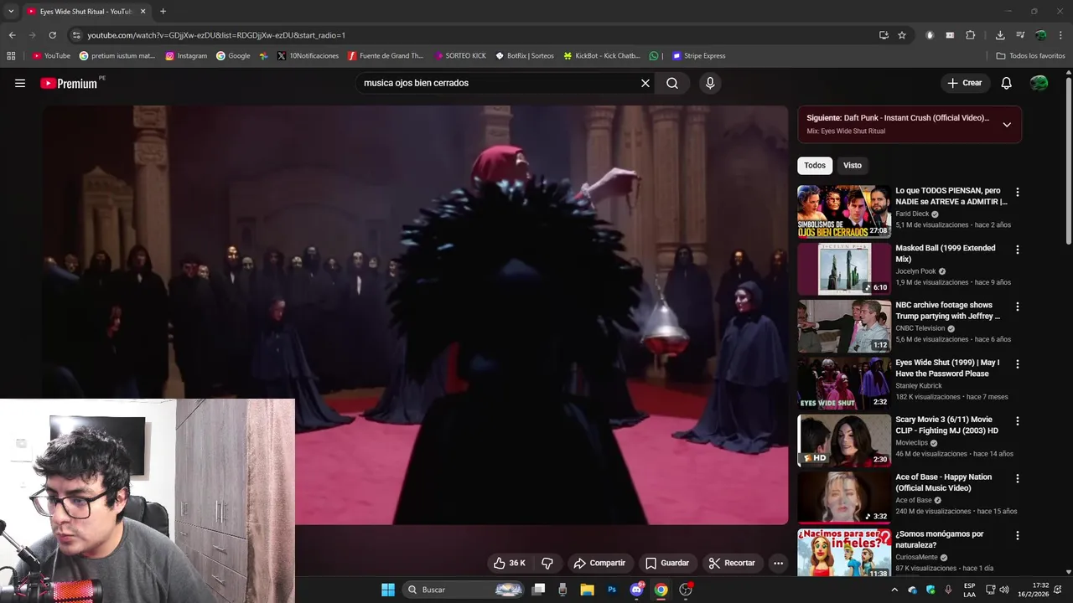Click the Chrome address bar URL
Viewport: 1073px width, 603px height.
click(x=216, y=35)
